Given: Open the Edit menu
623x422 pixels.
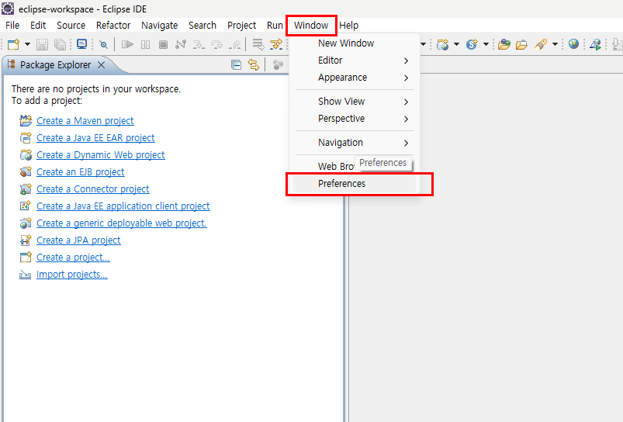Looking at the screenshot, I should (38, 26).
